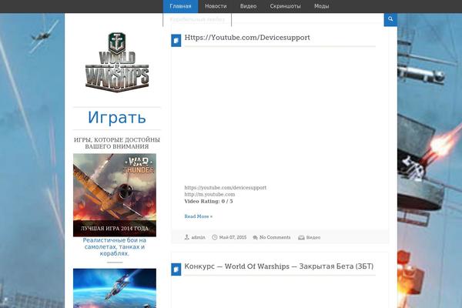Click the clock icon by Май 07, 2015
Viewport: 462px width, 308px height.
pyautogui.click(x=215, y=237)
